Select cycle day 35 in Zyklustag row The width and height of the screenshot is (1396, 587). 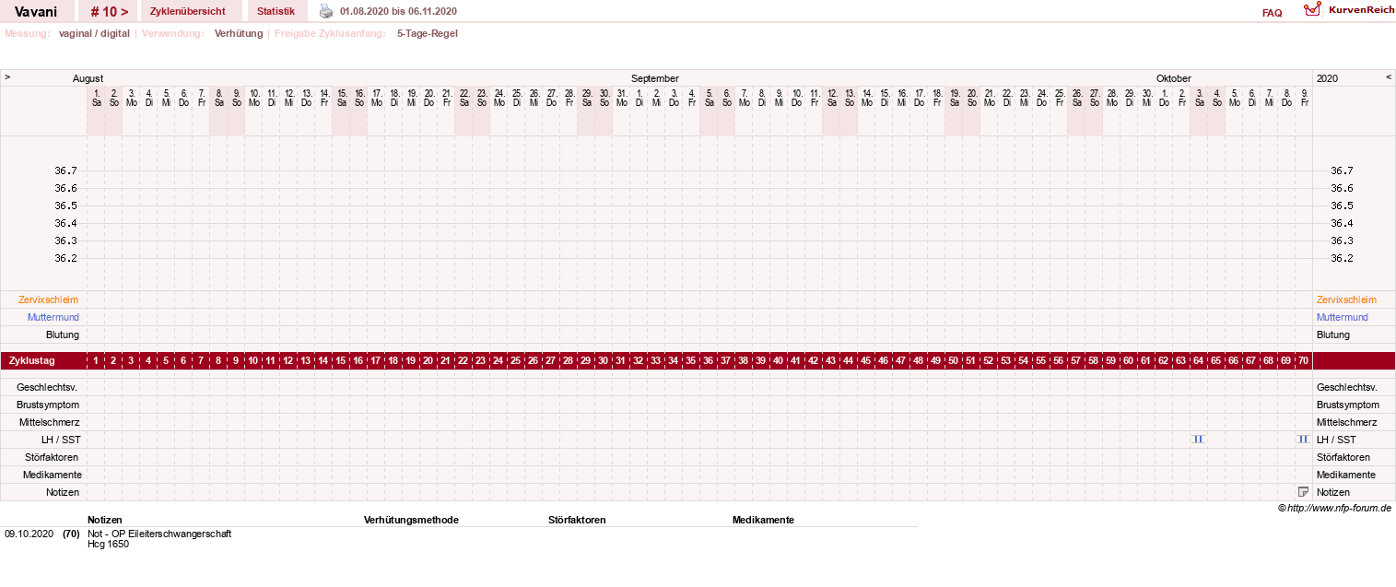pos(691,360)
